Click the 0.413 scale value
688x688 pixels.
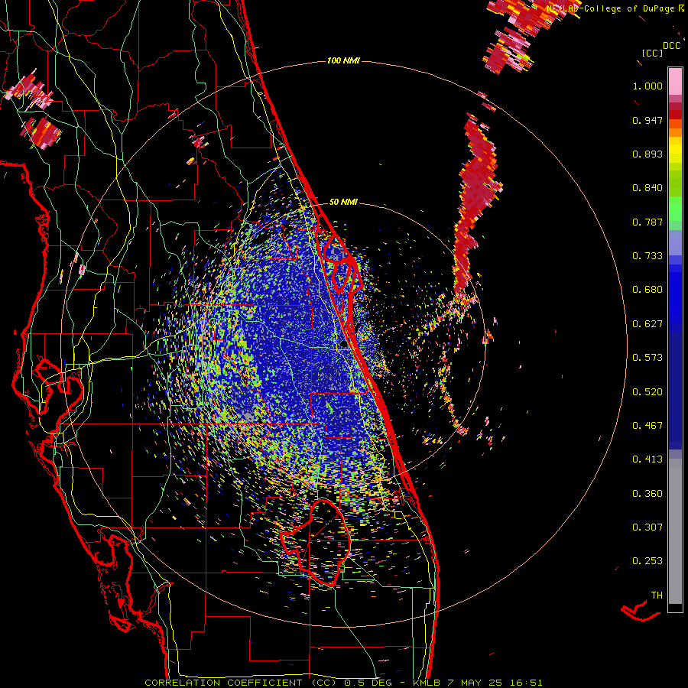[647, 459]
